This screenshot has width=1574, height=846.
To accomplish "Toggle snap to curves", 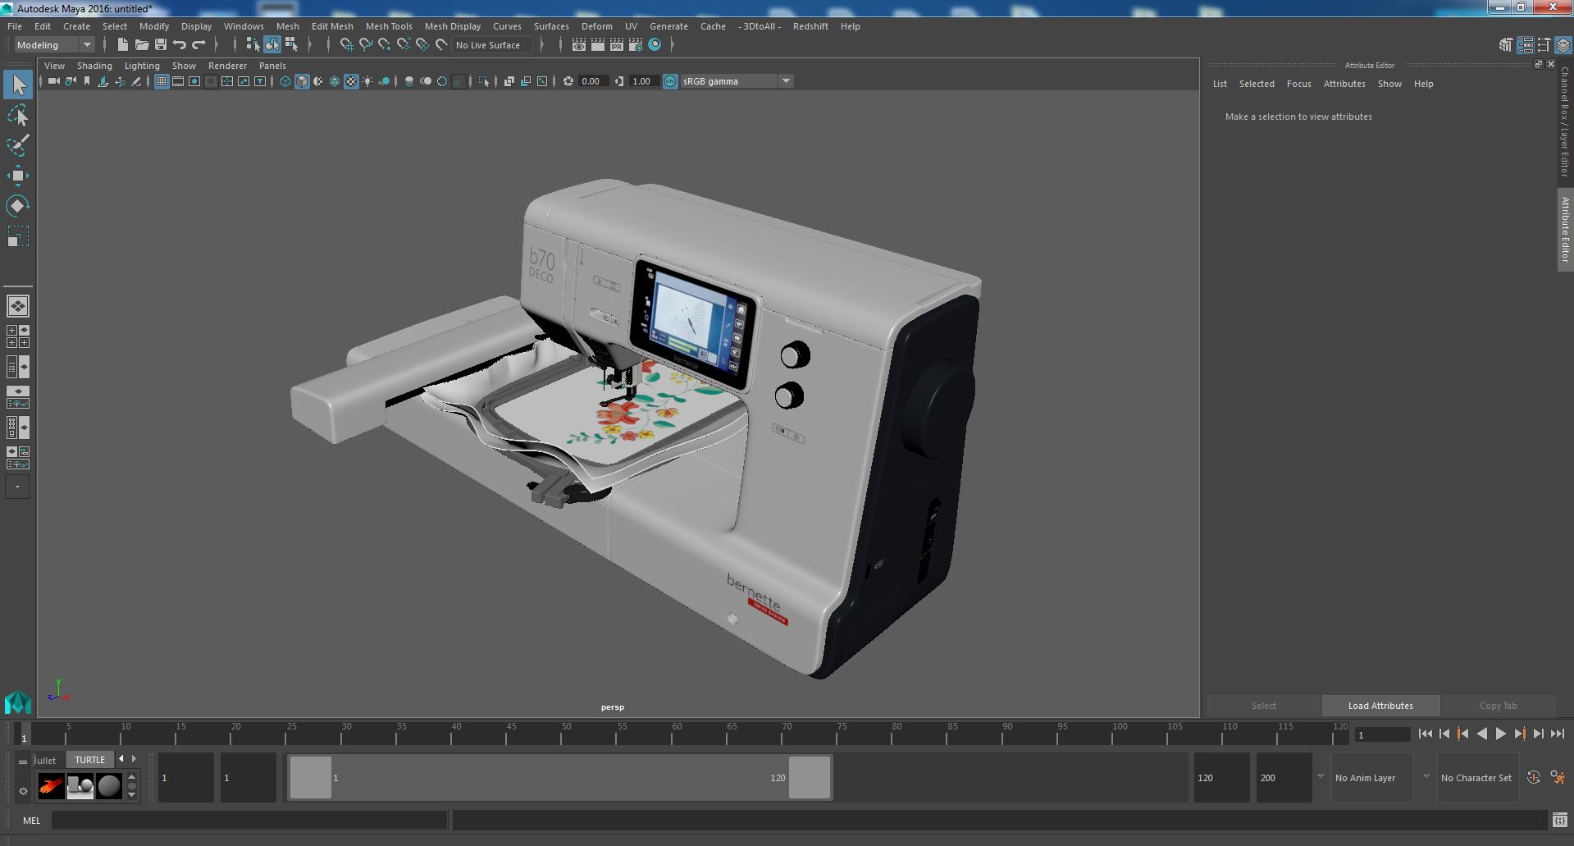I will [x=365, y=45].
